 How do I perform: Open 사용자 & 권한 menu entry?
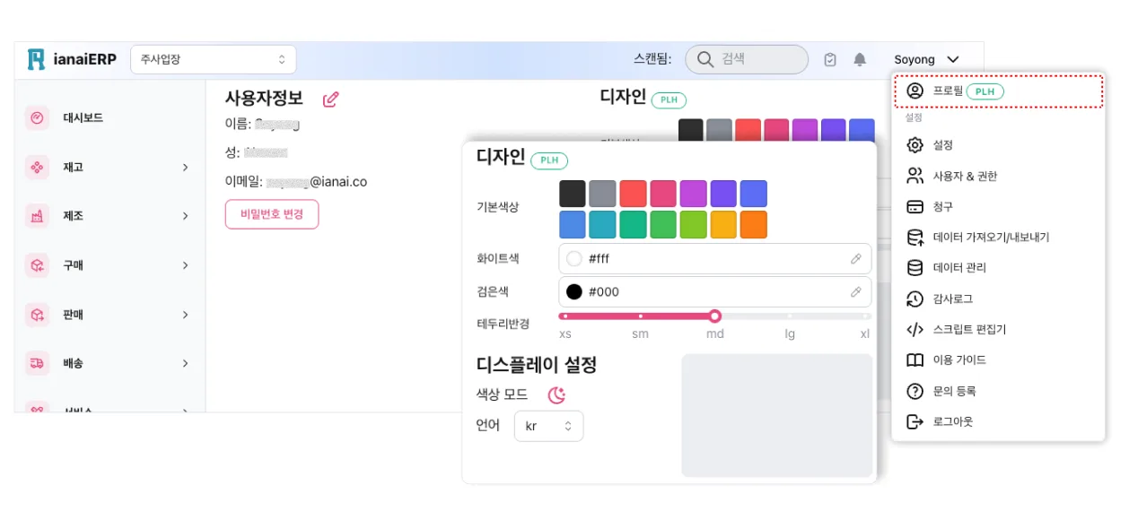click(965, 176)
